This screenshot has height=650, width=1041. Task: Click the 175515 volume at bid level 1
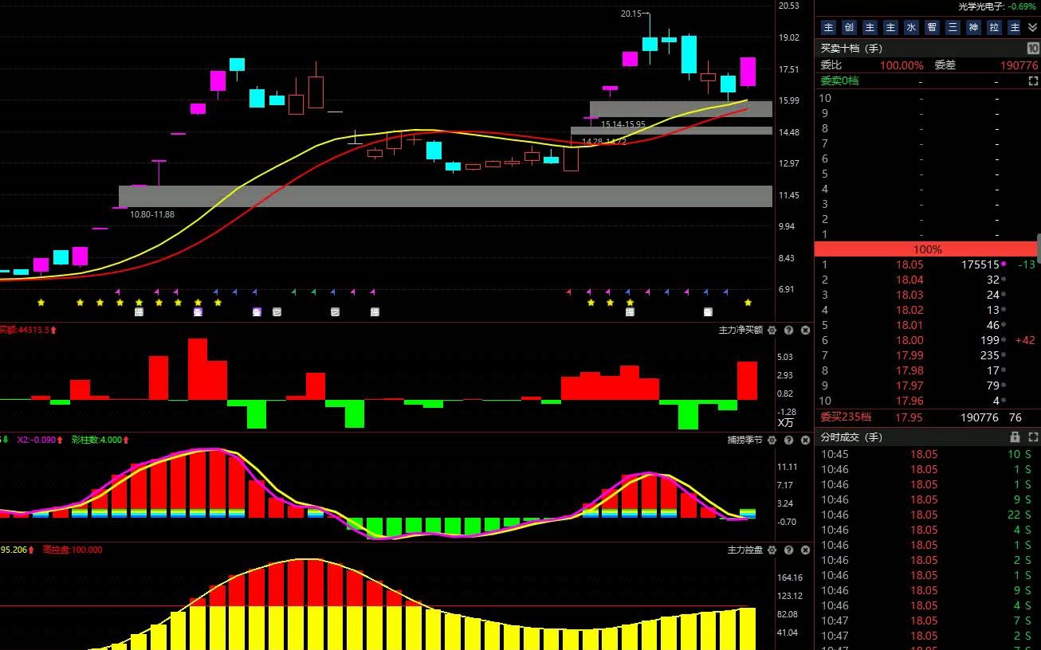point(980,264)
